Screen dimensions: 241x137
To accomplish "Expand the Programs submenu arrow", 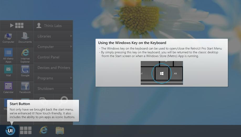I will 71,78.
